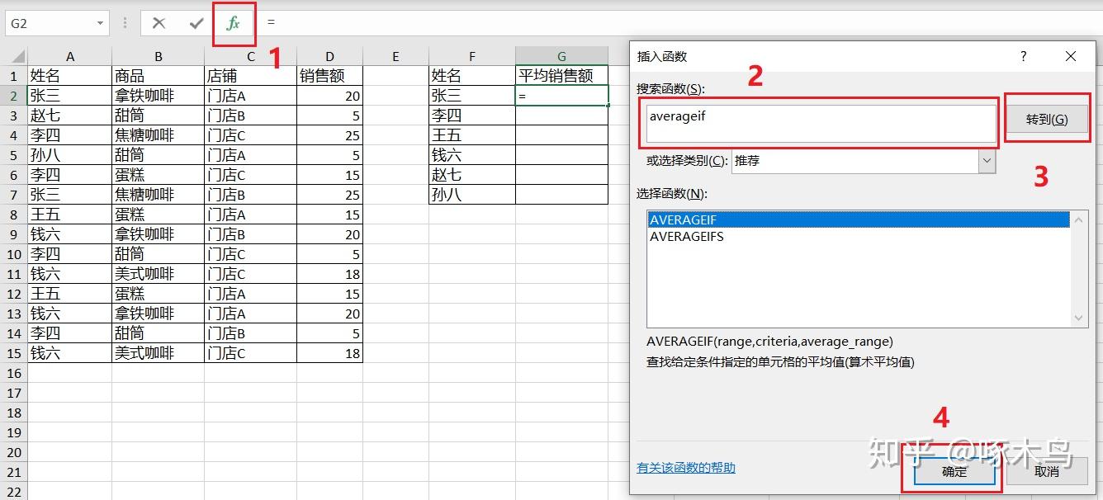Click cell F3 containing 李四
Image resolution: width=1103 pixels, height=500 pixels.
click(472, 116)
